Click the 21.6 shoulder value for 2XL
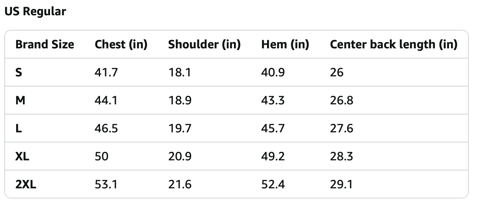The width and height of the screenshot is (479, 207). tap(180, 185)
